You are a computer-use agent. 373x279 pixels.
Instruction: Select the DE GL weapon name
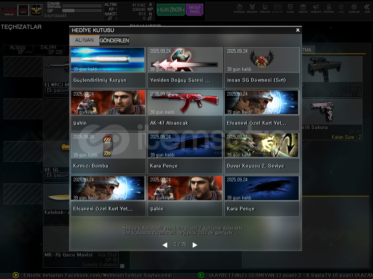(52, 170)
